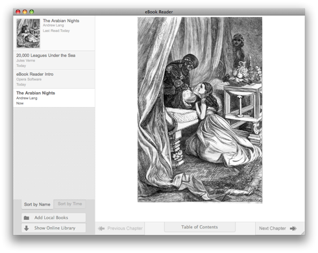Click the Last Read: Today label

point(56,30)
